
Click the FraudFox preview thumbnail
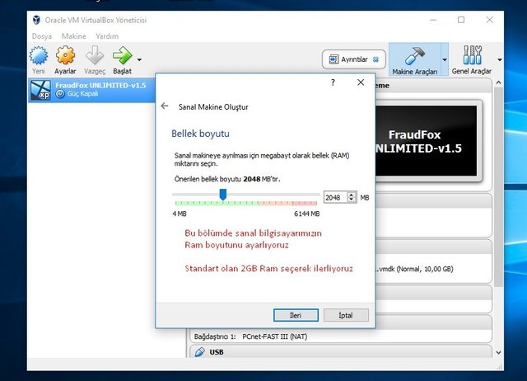(x=427, y=141)
